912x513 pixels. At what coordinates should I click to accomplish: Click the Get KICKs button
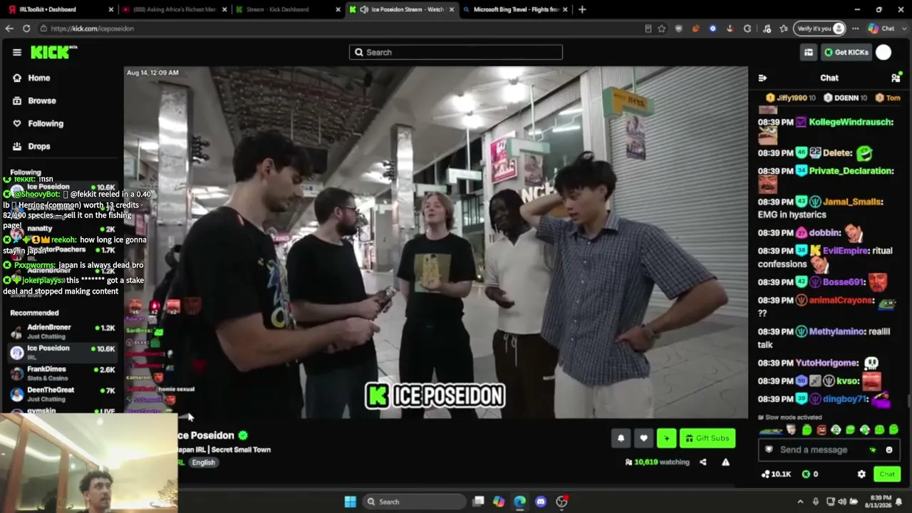point(846,52)
